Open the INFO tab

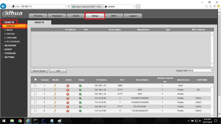pyautogui.click(x=114, y=16)
